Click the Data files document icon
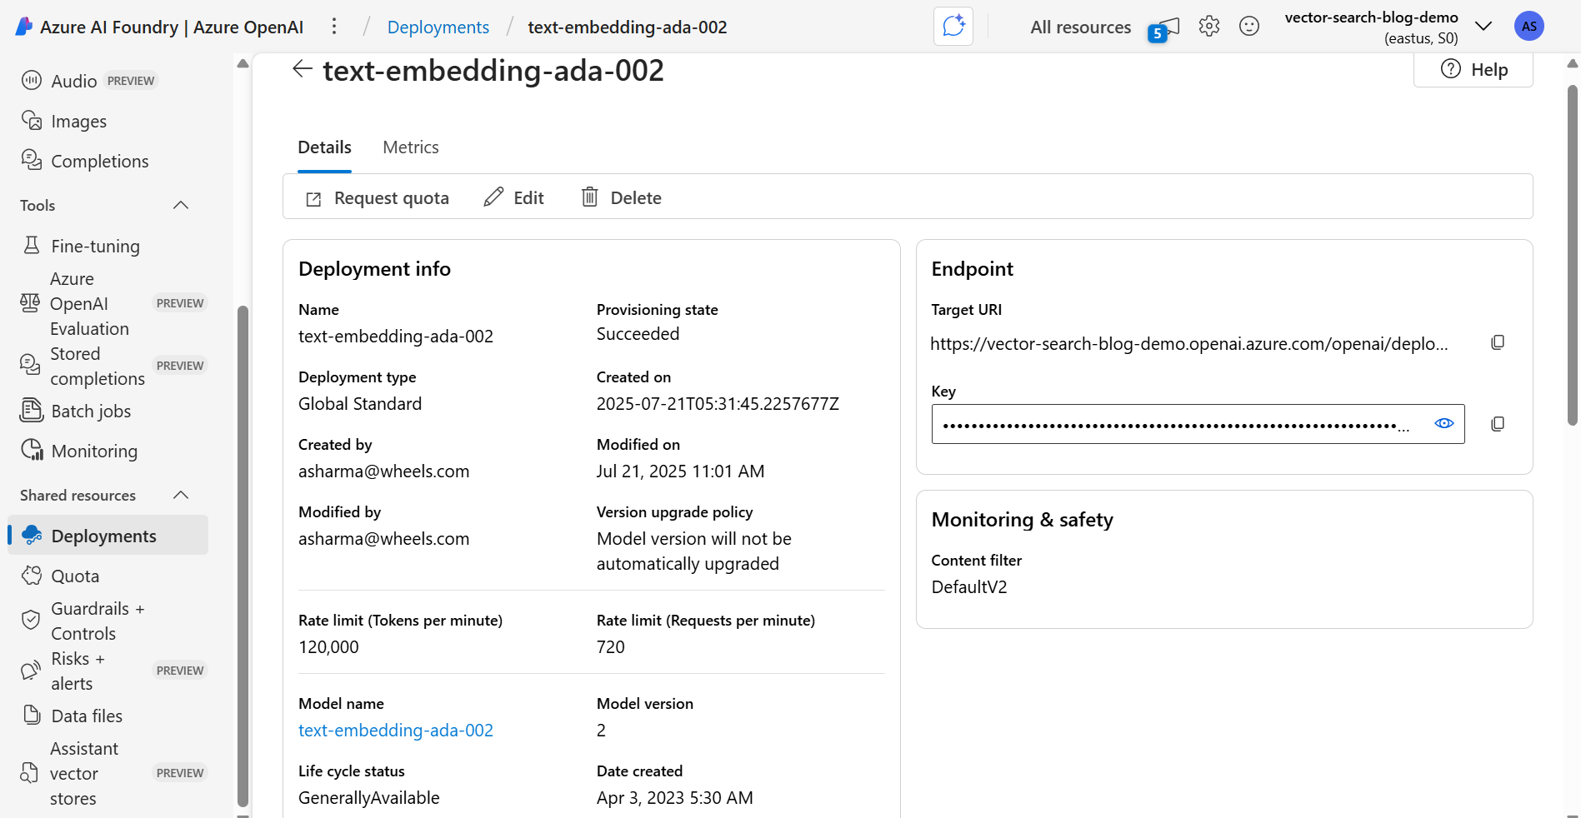This screenshot has width=1581, height=818. [32, 715]
